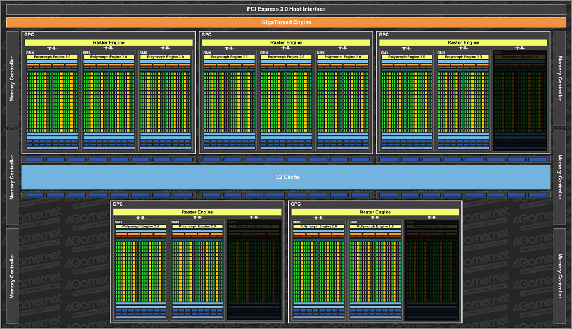Click the dimmed SMX in bottom-right GPC

[431, 270]
